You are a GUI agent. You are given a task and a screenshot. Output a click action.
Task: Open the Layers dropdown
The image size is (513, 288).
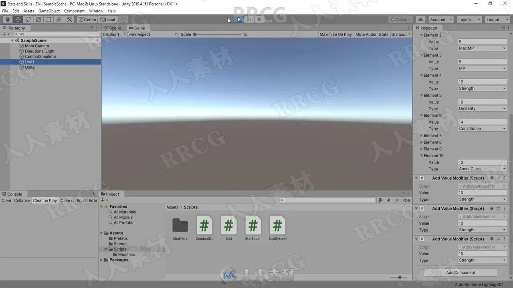468,20
